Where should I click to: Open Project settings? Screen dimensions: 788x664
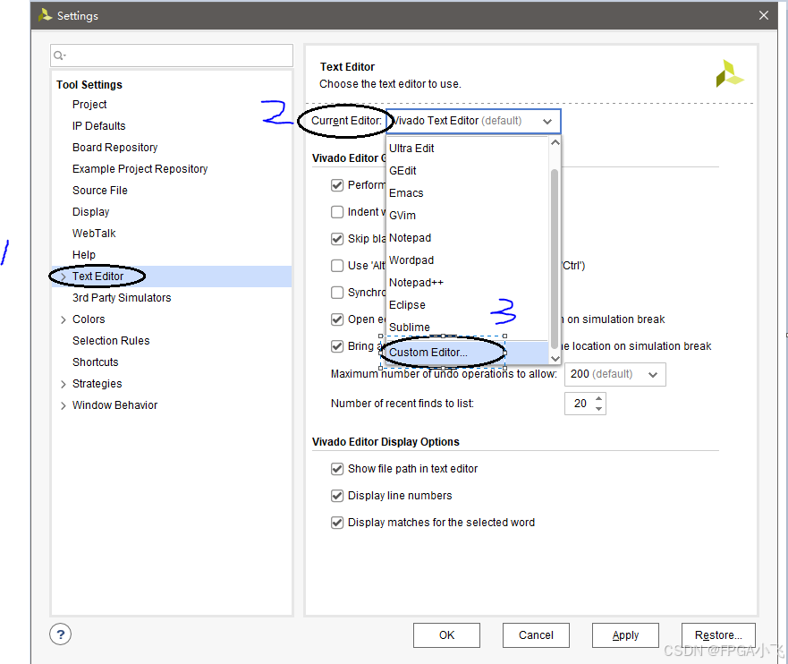(89, 105)
